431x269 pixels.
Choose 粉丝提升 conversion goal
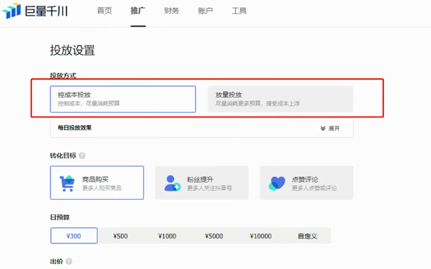click(202, 183)
